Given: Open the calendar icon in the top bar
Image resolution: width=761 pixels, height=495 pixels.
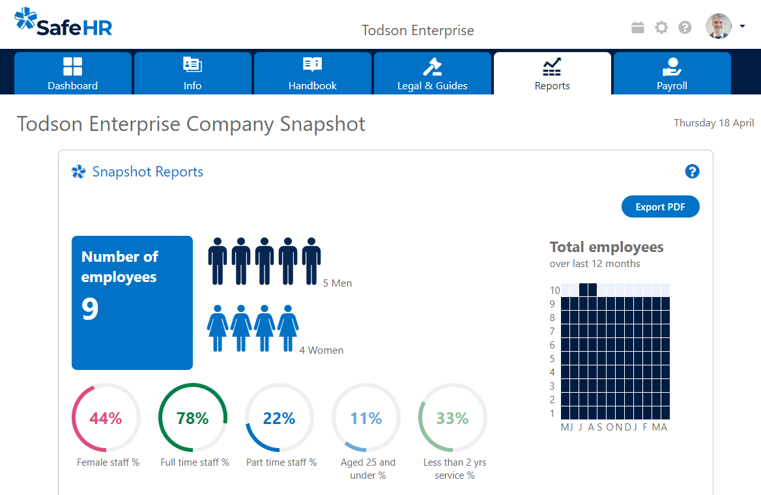Looking at the screenshot, I should 637,27.
